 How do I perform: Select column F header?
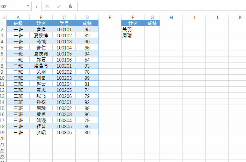133,17
